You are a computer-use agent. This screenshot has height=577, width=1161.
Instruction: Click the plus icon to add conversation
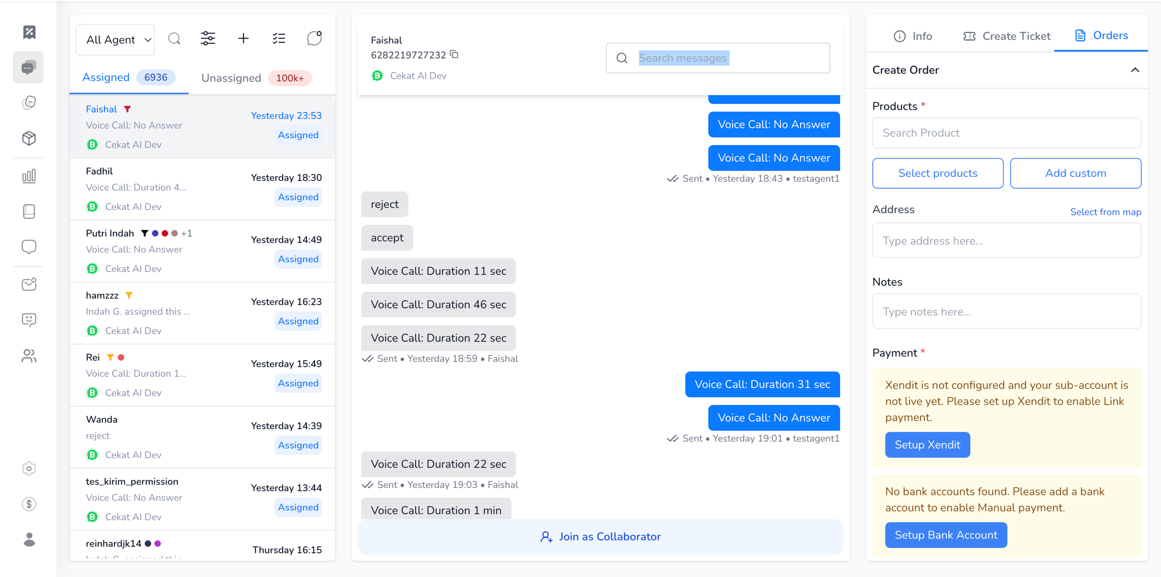[x=243, y=39]
